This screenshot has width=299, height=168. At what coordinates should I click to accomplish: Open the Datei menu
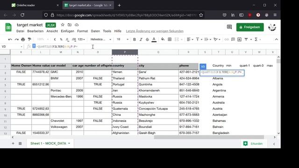(20, 31)
